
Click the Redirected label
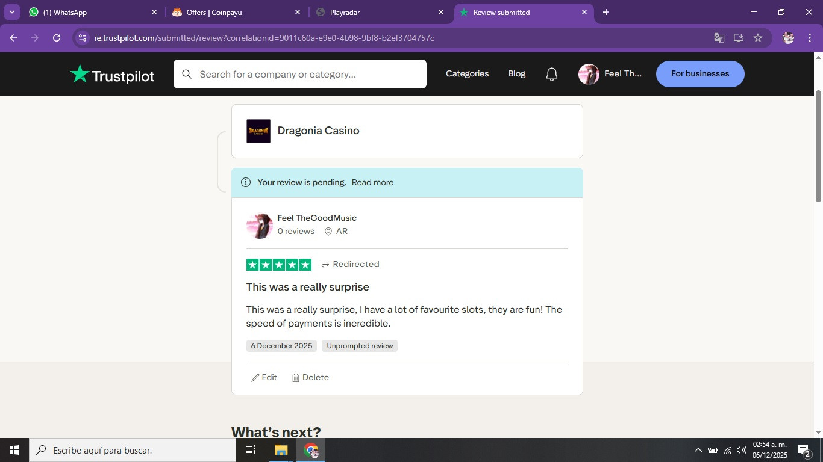pyautogui.click(x=356, y=265)
